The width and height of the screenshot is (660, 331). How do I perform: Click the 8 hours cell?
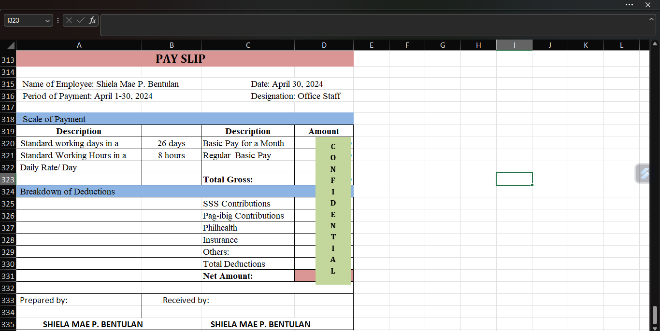pyautogui.click(x=172, y=155)
